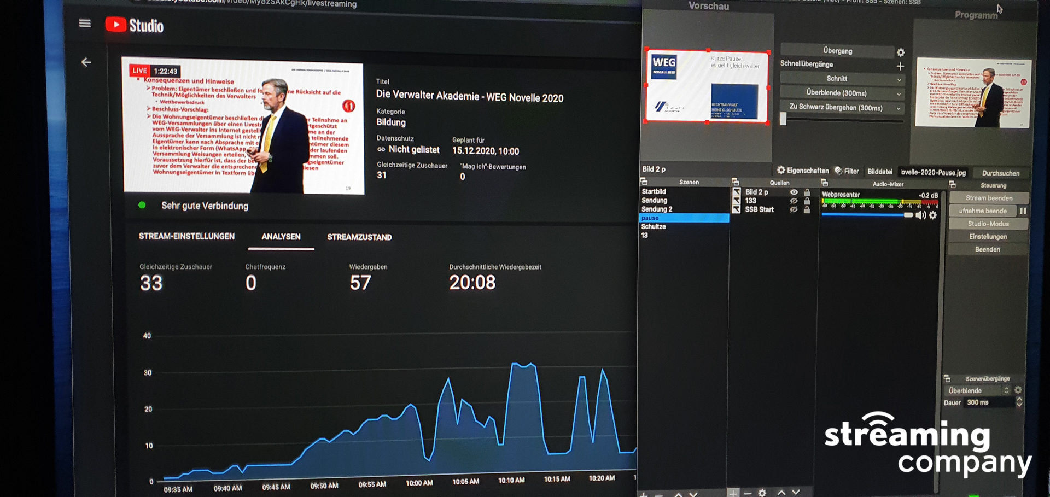This screenshot has height=497, width=1050.
Task: Open Filter for Bild 2 p source
Action: [847, 171]
